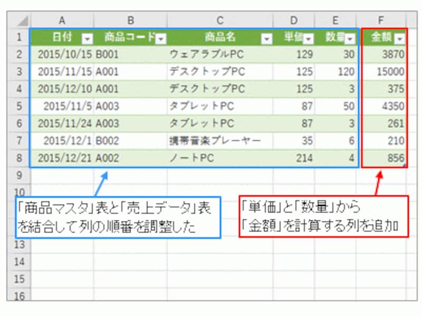Select column B header

pyautogui.click(x=130, y=21)
